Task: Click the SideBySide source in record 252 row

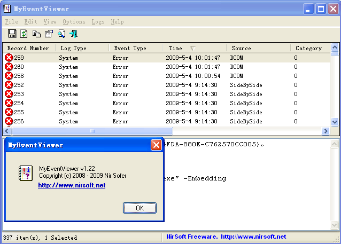Action: point(246,85)
